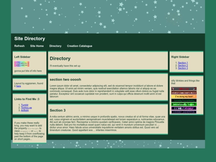This screenshot has height=162, width=216.
Task: Click the rainbow blinkie in Left Sidebar
Action: [22, 64]
